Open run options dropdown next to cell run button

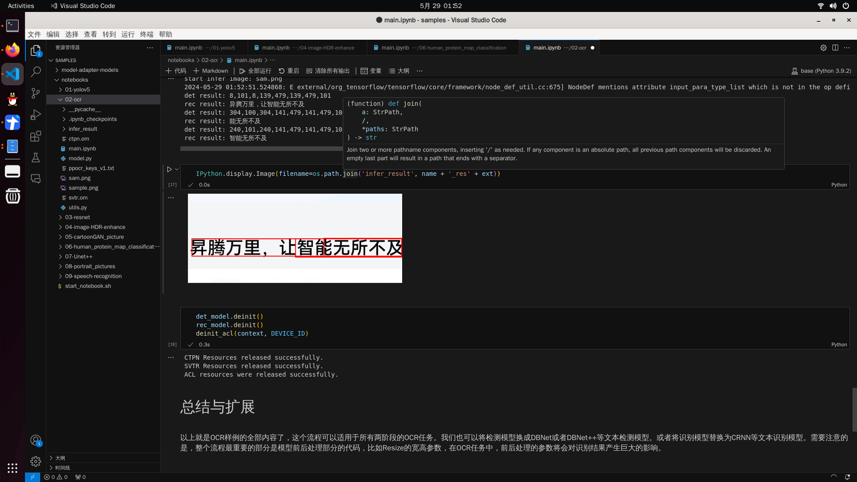tap(177, 169)
